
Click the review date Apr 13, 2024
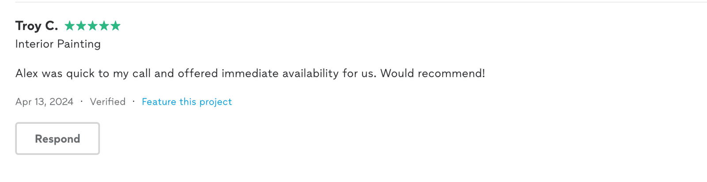point(44,102)
